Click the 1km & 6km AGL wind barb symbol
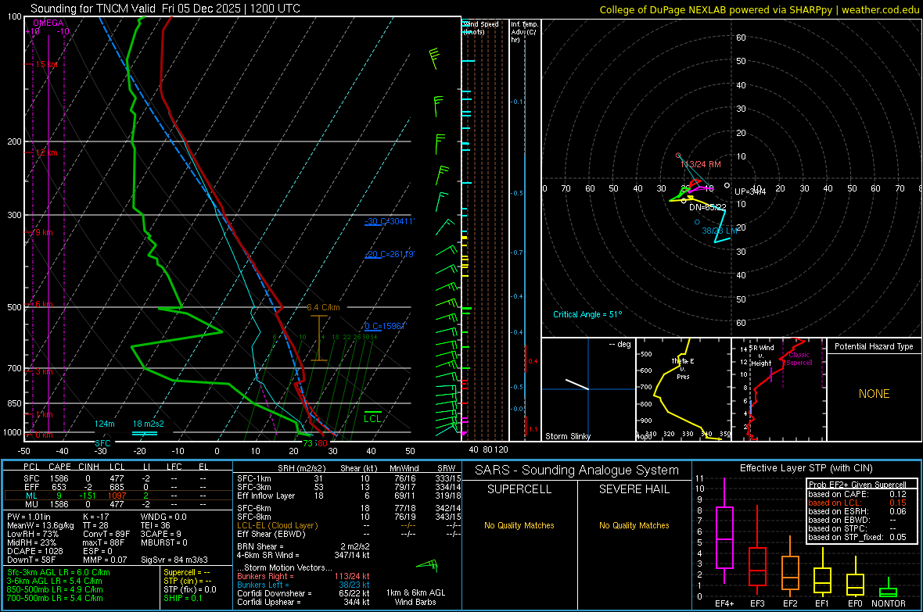923x612 pixels. (x=427, y=566)
